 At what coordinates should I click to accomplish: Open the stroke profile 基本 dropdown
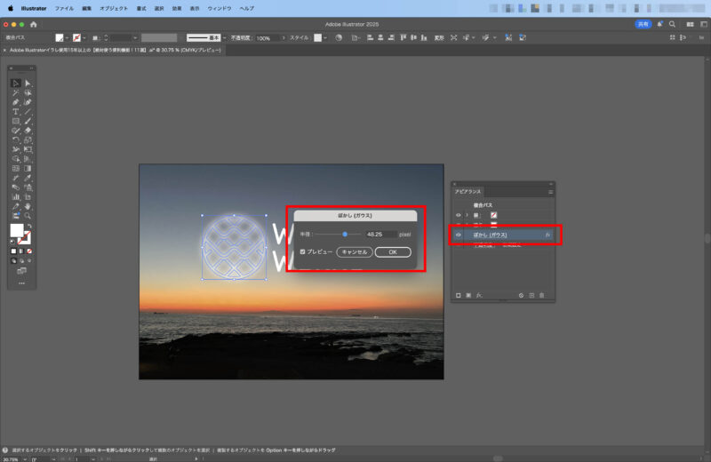click(x=224, y=38)
